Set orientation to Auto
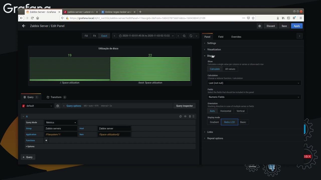This screenshot has width=321, height=180. 212,111
